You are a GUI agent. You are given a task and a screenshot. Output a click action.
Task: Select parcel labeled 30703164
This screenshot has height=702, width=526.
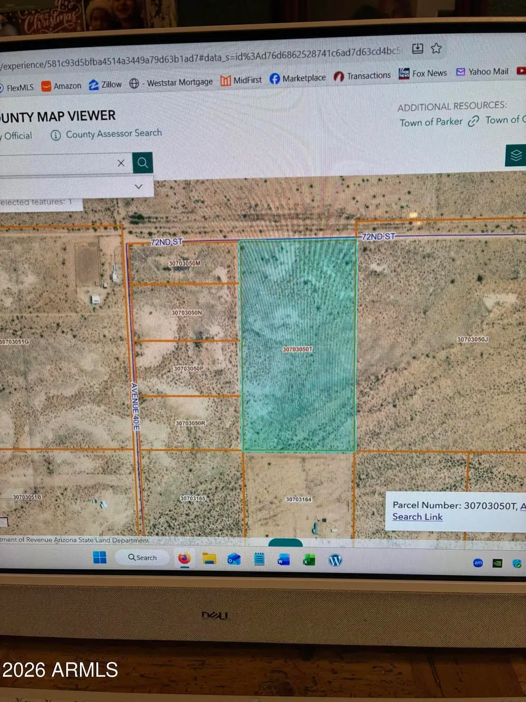tap(299, 500)
